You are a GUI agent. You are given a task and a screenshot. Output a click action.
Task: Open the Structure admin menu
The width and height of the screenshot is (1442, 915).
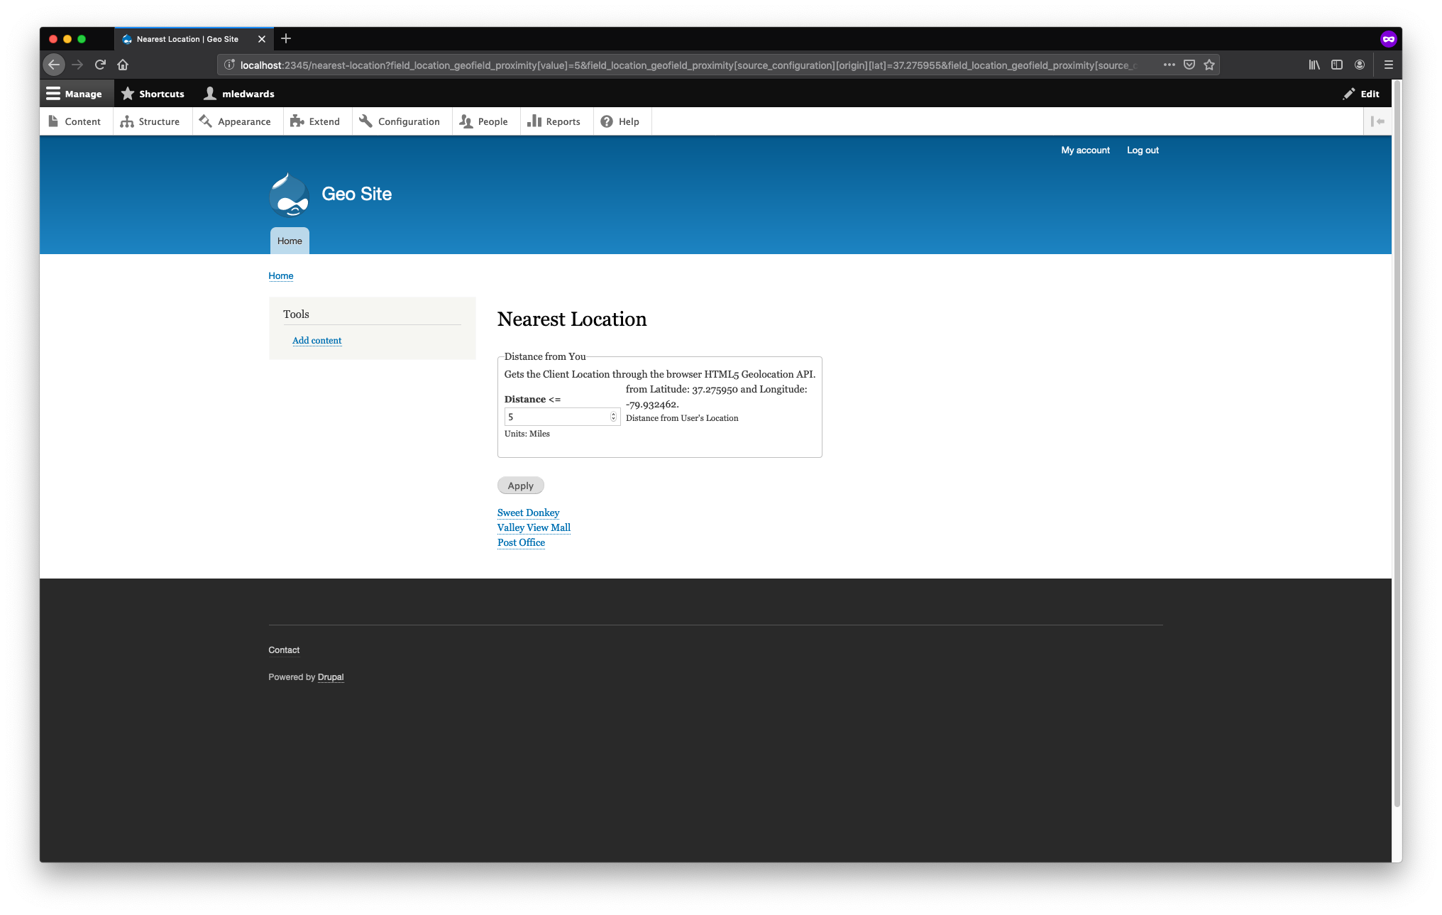150,121
